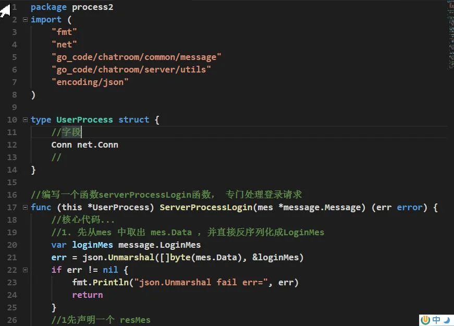Image resolution: width=454 pixels, height=326 pixels.
Task: Click the //字段 comment on line 11
Action: tap(66, 132)
